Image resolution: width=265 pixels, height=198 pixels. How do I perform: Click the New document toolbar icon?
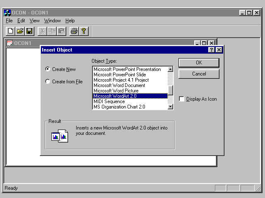pyautogui.click(x=10, y=31)
